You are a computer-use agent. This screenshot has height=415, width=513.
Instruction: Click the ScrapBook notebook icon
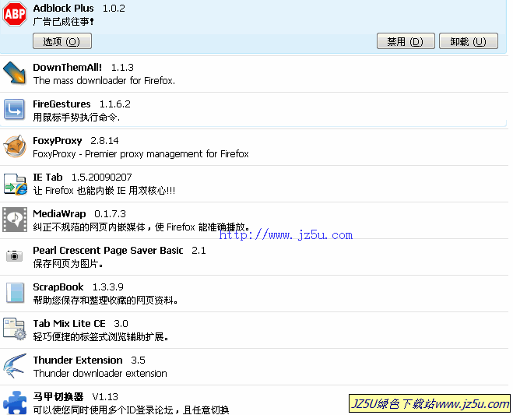(x=15, y=293)
